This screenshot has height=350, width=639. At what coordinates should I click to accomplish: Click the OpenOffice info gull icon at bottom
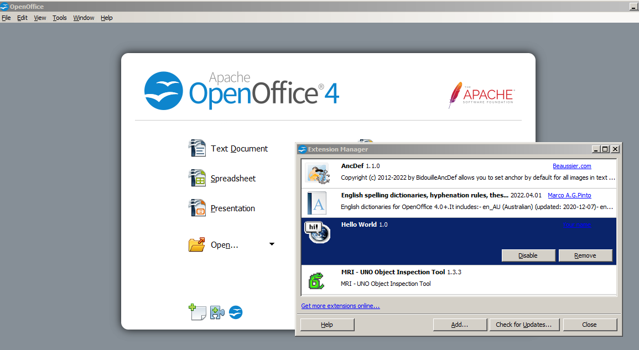pos(236,312)
